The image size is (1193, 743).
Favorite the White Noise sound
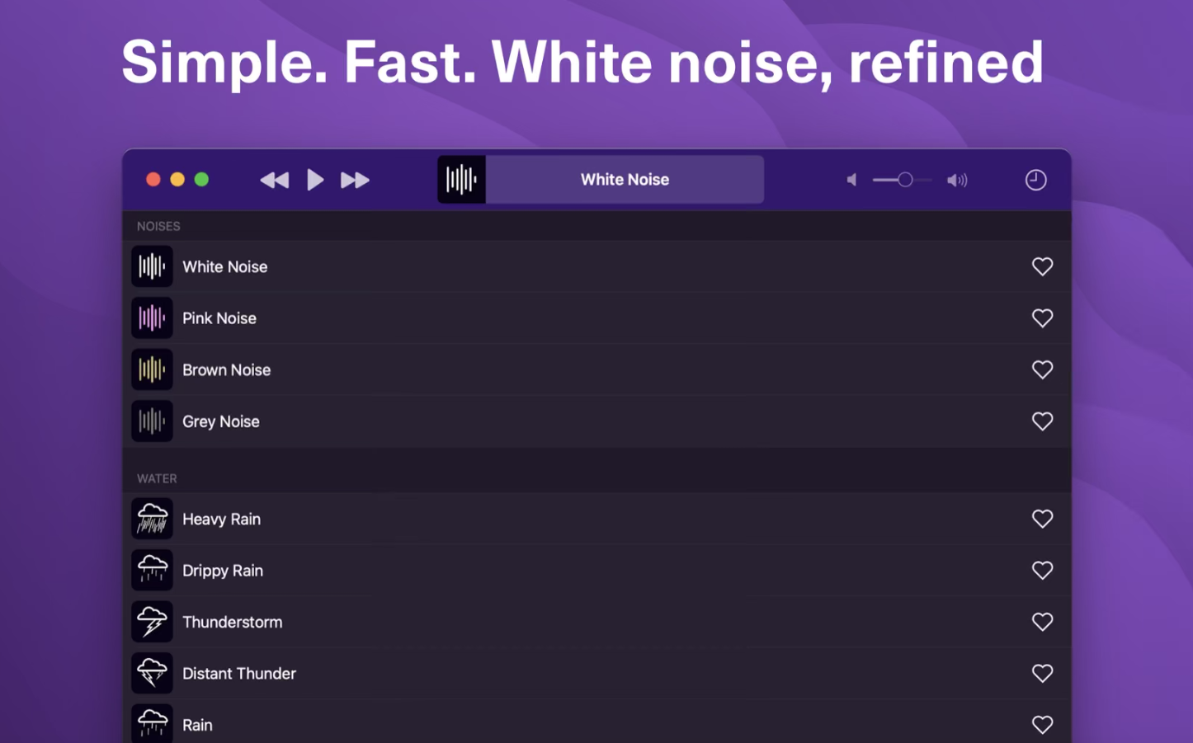point(1042,266)
